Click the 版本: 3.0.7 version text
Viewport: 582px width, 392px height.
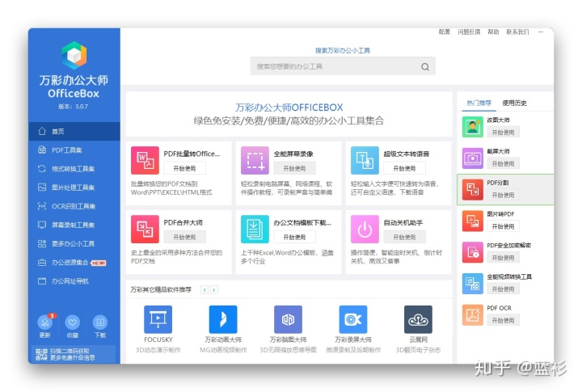pos(74,106)
